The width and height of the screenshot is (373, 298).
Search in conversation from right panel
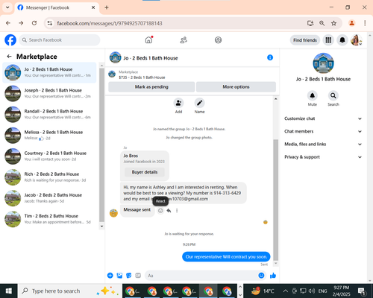pos(333,95)
